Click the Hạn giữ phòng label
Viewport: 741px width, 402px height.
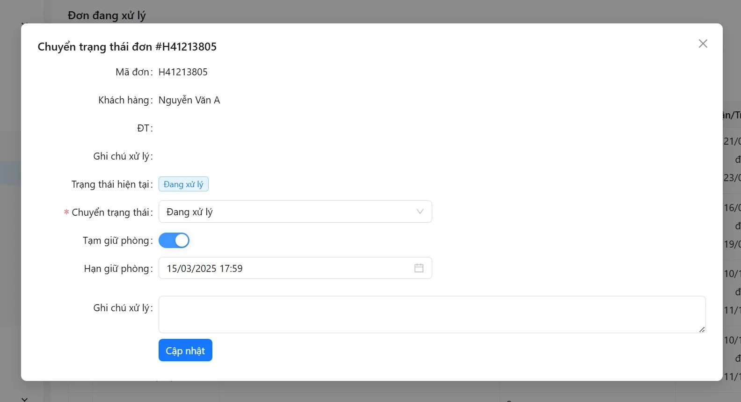point(116,269)
